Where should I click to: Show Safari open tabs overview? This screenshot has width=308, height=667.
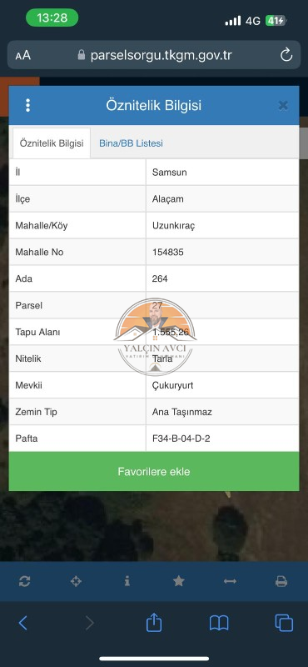284,623
